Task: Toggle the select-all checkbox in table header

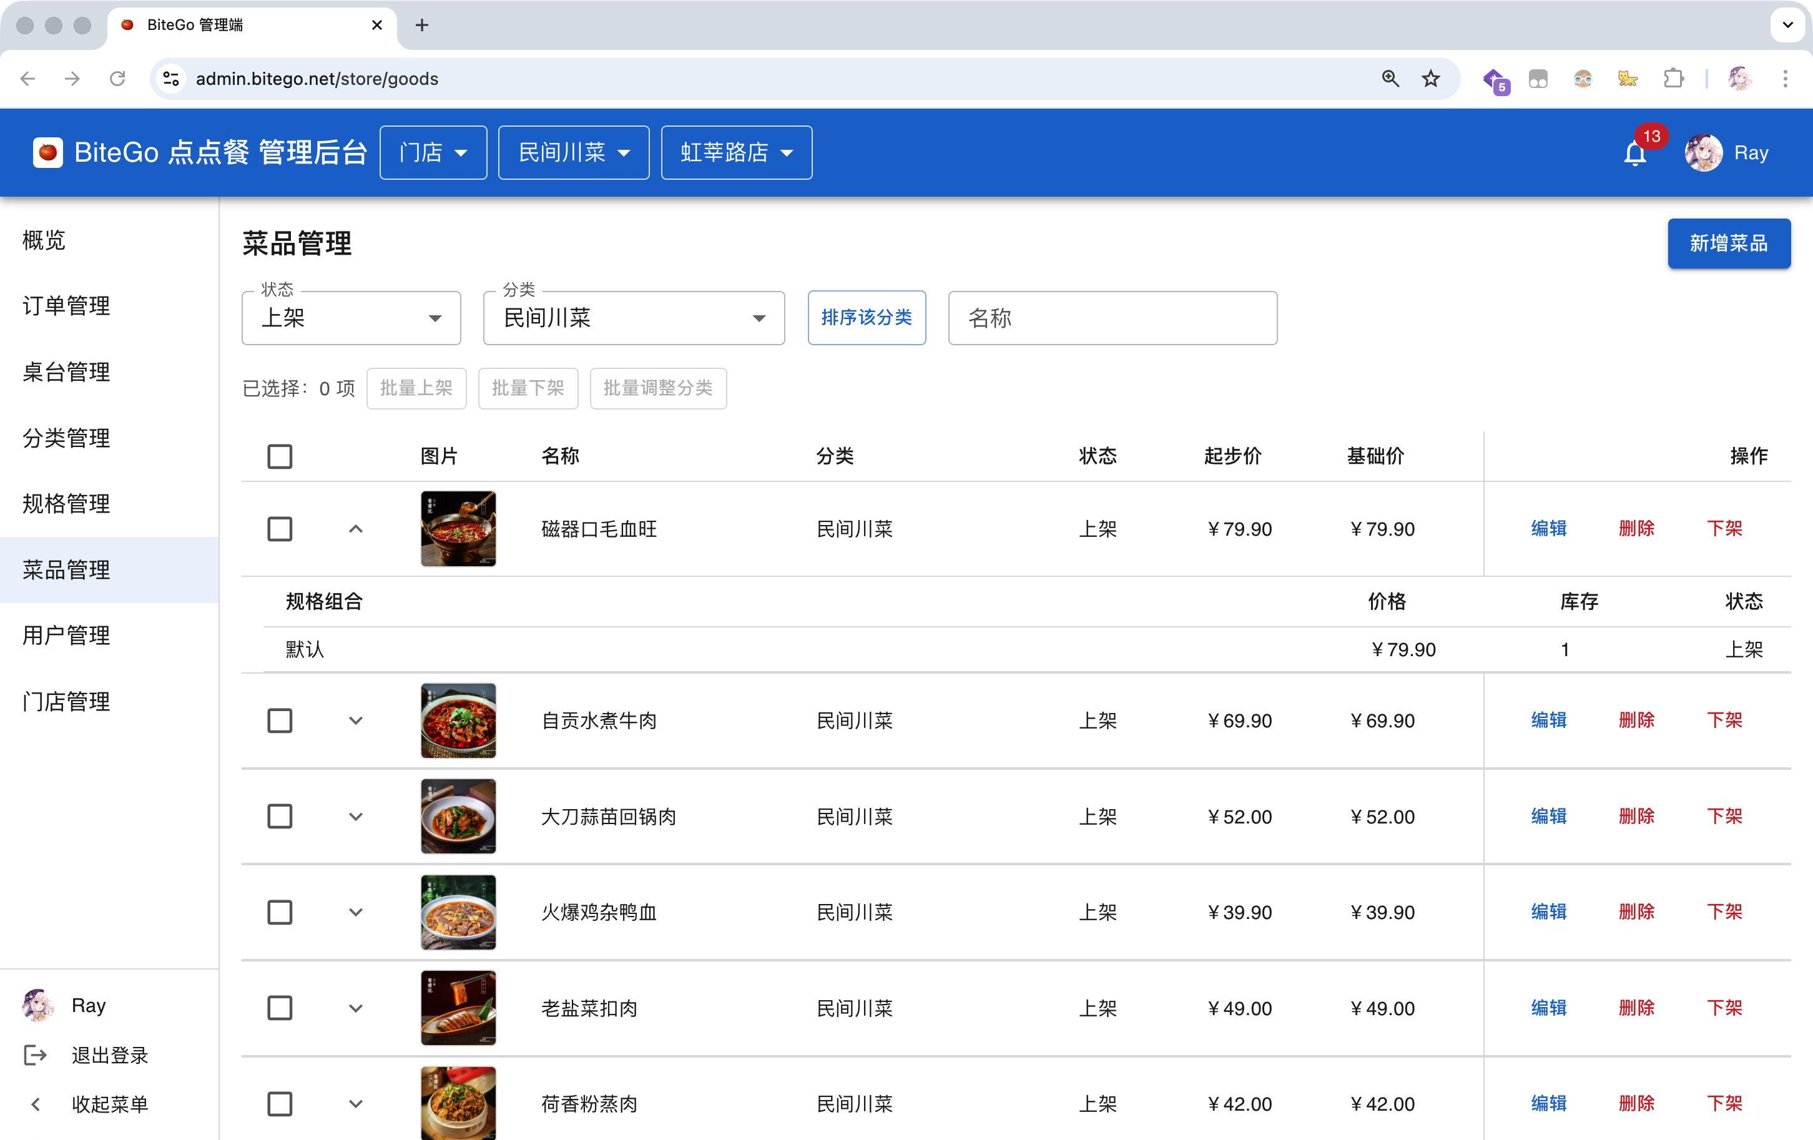Action: point(279,456)
